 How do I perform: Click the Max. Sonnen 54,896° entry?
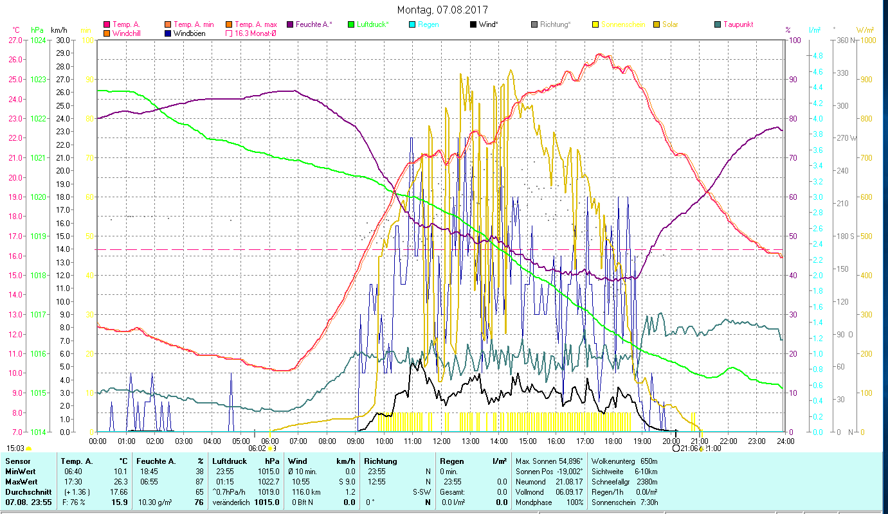[550, 461]
